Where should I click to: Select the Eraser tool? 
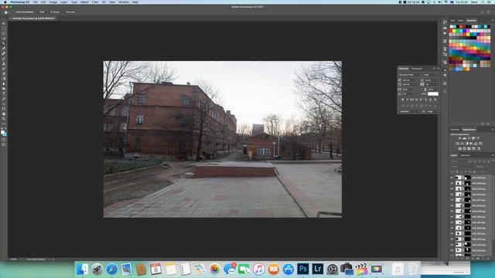(x=4, y=74)
